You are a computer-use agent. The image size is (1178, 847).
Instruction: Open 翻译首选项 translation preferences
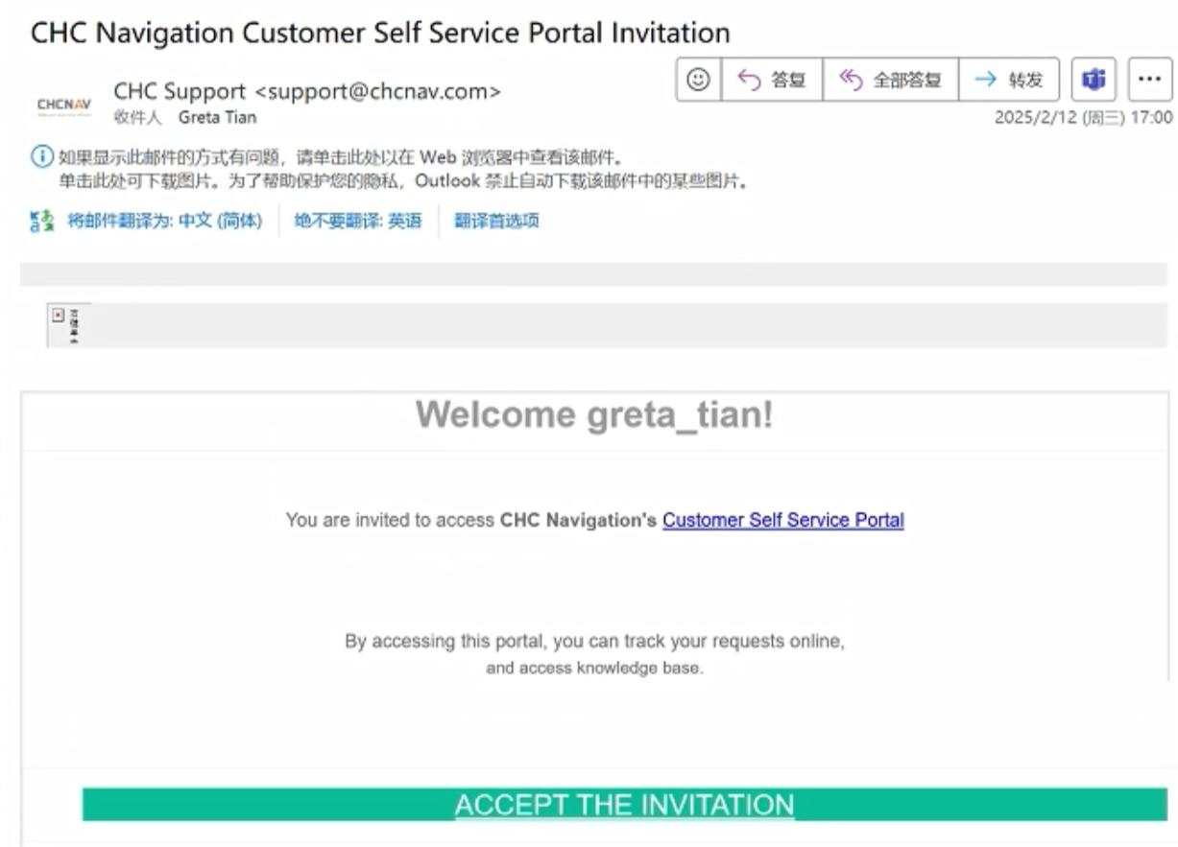click(x=496, y=222)
